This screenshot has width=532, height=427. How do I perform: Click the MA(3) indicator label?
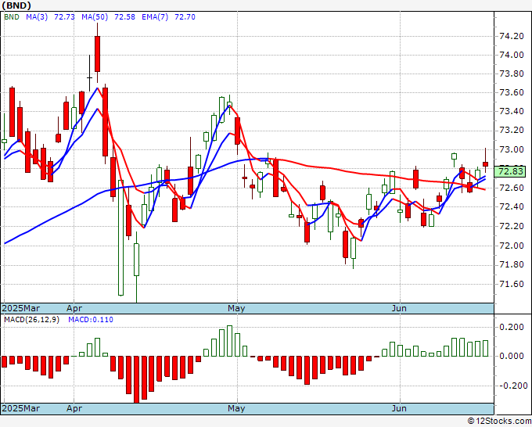click(x=37, y=17)
